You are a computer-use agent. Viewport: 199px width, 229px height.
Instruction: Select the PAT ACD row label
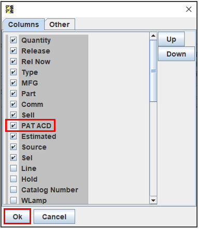tap(36, 126)
